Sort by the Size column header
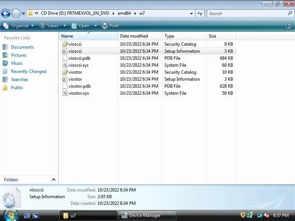 221,36
